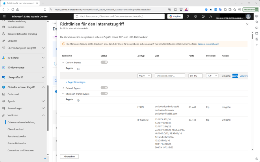Select Connectors und Sensoren menu item
Viewport: 260px width, 162px height.
tap(21, 150)
